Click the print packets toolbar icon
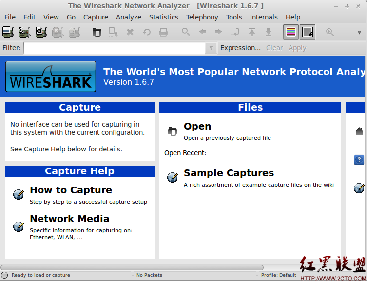 click(x=163, y=32)
